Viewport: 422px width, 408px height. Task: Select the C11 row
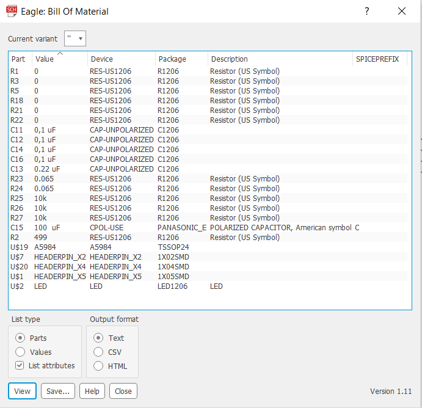click(x=208, y=130)
